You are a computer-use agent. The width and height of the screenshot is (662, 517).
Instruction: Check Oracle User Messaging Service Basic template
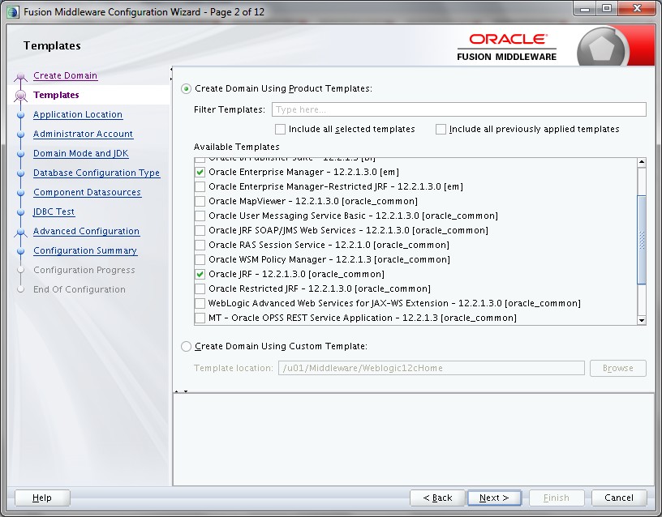coord(200,216)
